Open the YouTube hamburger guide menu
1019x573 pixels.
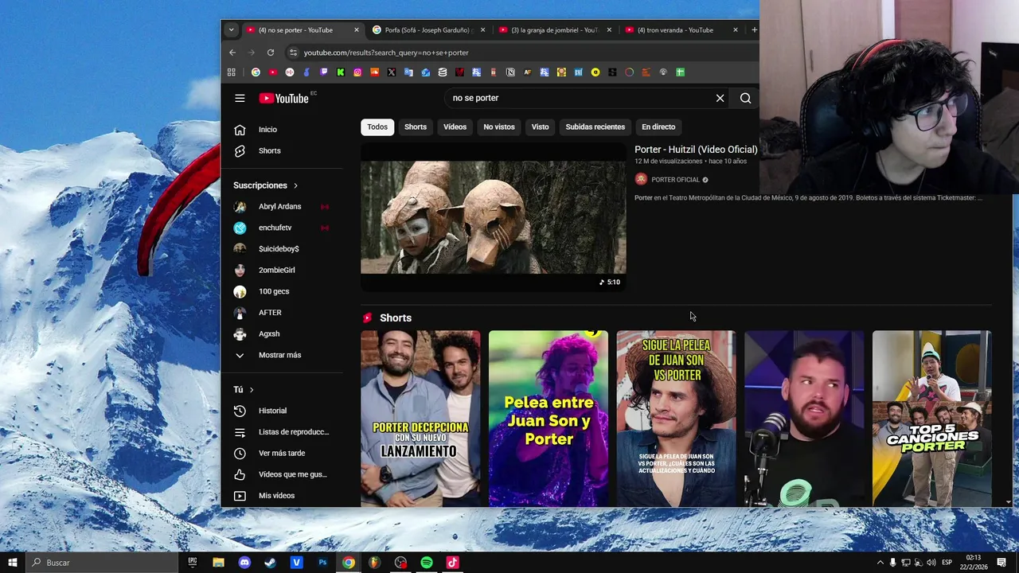[240, 98]
